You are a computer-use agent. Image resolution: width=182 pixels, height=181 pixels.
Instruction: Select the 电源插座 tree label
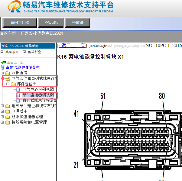19,111
